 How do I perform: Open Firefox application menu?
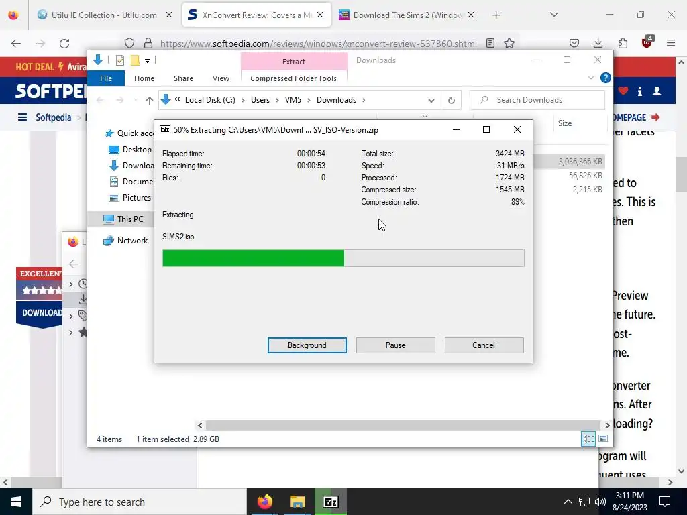671,43
